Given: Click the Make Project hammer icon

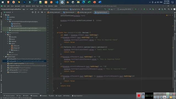Looking at the screenshot, I should point(105,9).
